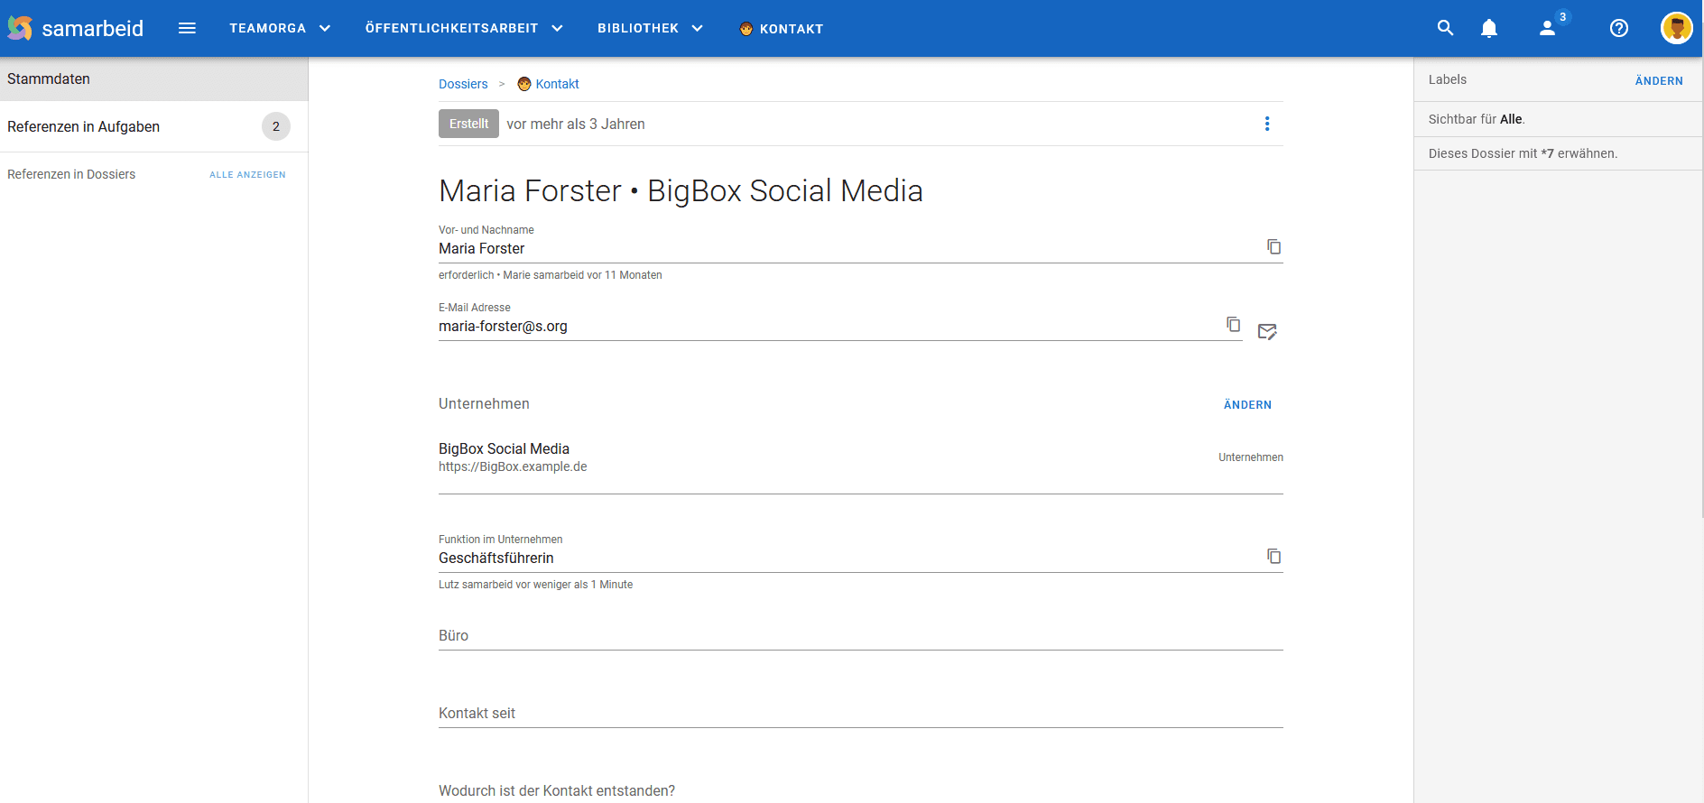Open the Kontakt menu item in the top bar
1704x803 pixels.
(x=782, y=29)
